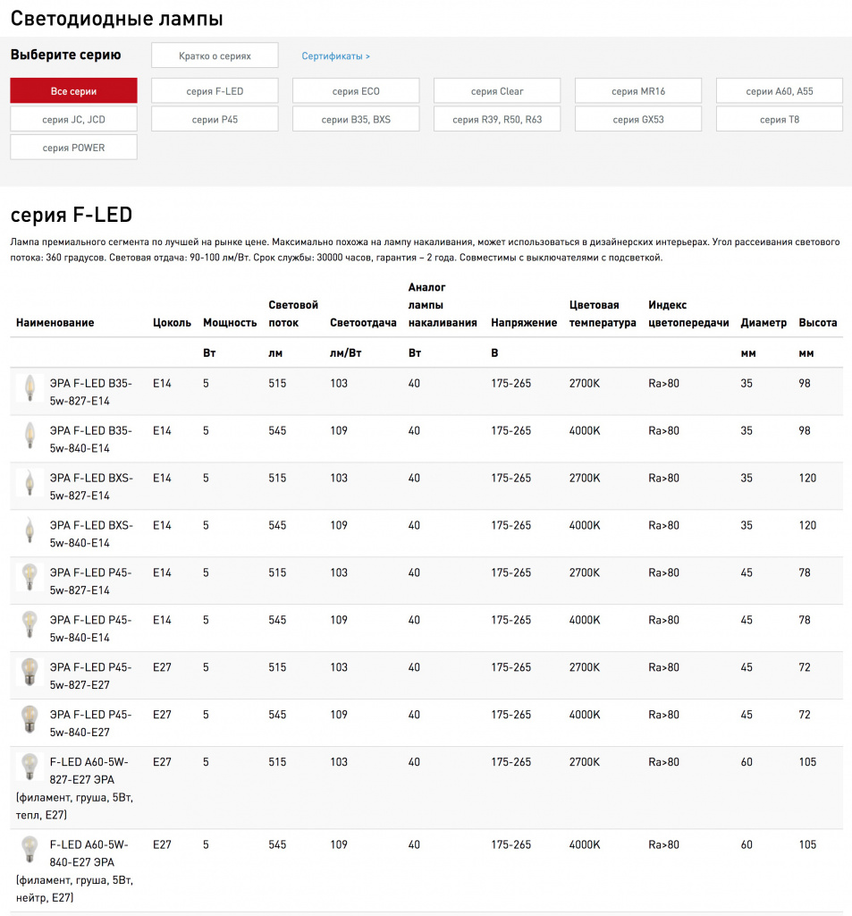
Task: Choose the серии B35, BXS button
Action: click(356, 119)
